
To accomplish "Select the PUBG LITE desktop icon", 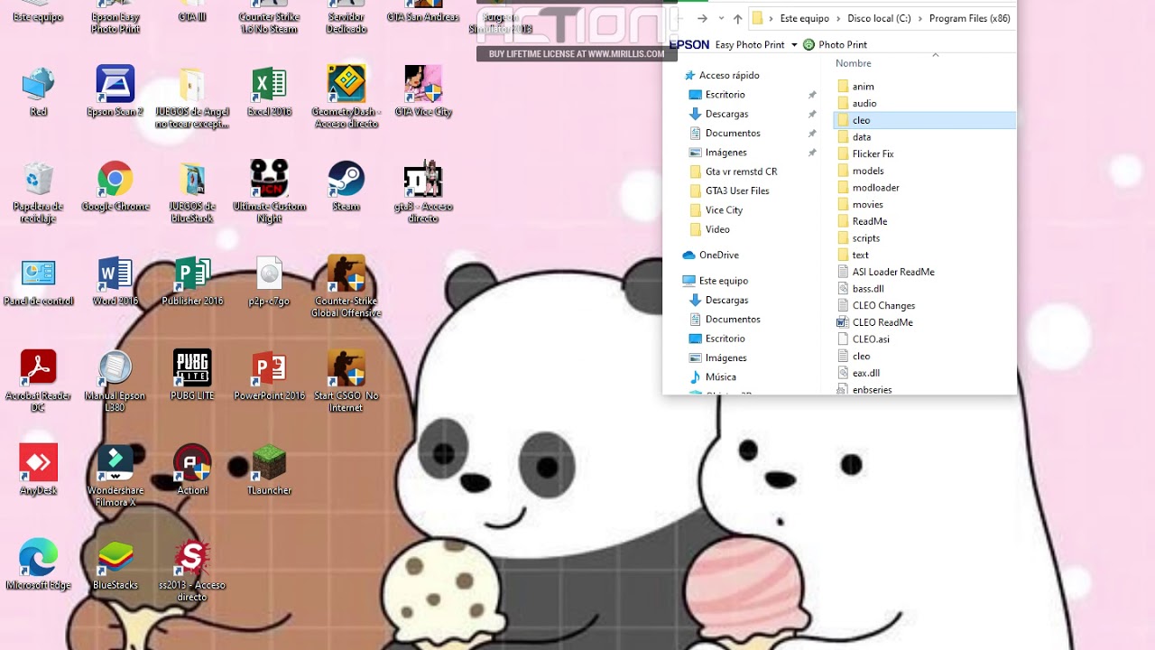I will [192, 376].
